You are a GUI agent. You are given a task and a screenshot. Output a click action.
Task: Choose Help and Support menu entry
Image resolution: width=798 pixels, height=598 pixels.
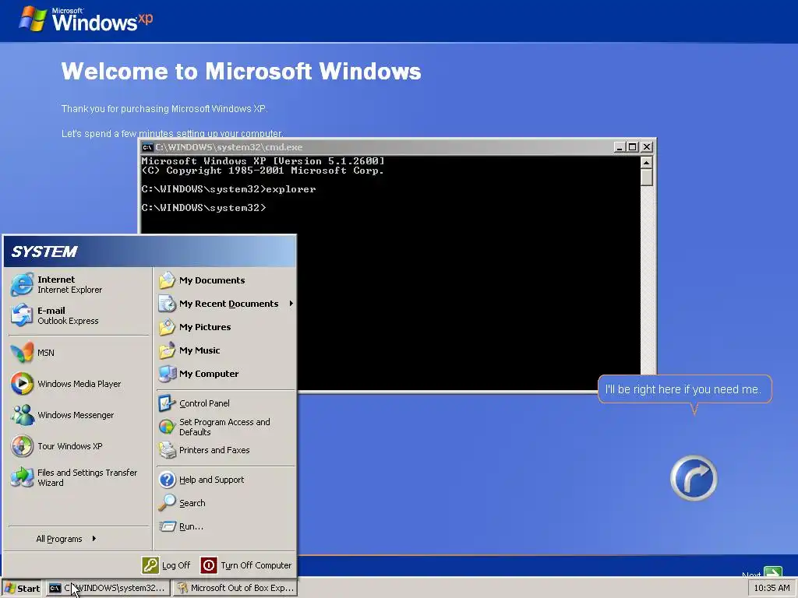[x=212, y=480]
